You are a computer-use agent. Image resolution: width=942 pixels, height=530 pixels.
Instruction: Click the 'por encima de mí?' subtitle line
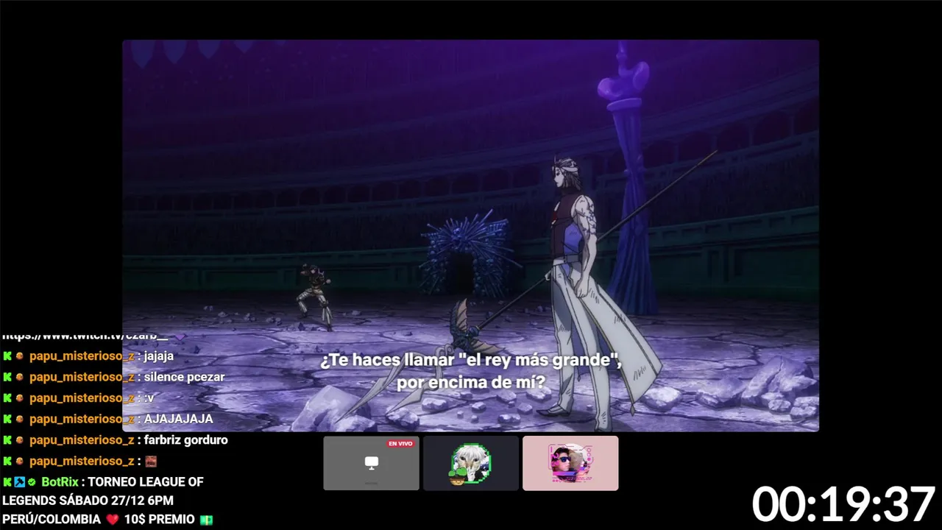(x=471, y=383)
